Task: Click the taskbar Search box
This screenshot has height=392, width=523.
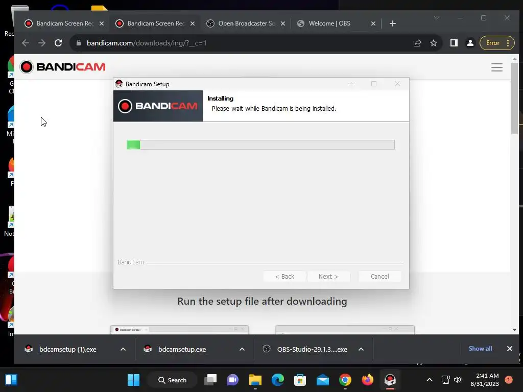Action: click(x=172, y=380)
